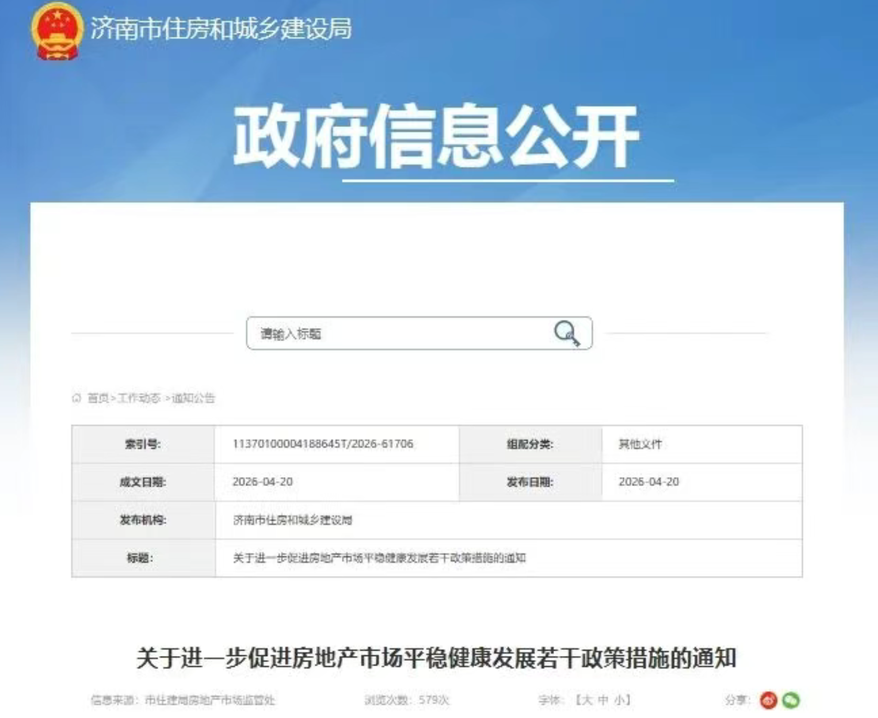Click the bold article headline below the table
The image size is (878, 718).
pyautogui.click(x=436, y=658)
